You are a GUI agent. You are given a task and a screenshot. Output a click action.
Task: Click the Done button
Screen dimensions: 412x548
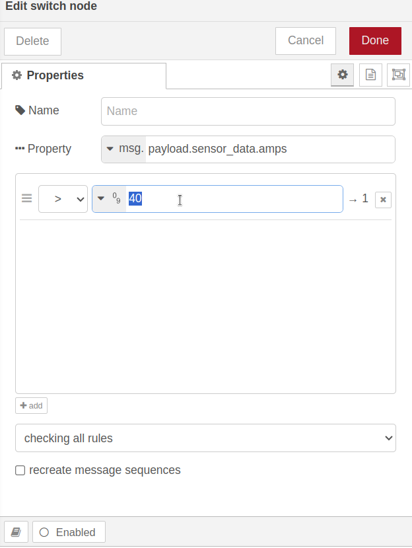pos(375,40)
